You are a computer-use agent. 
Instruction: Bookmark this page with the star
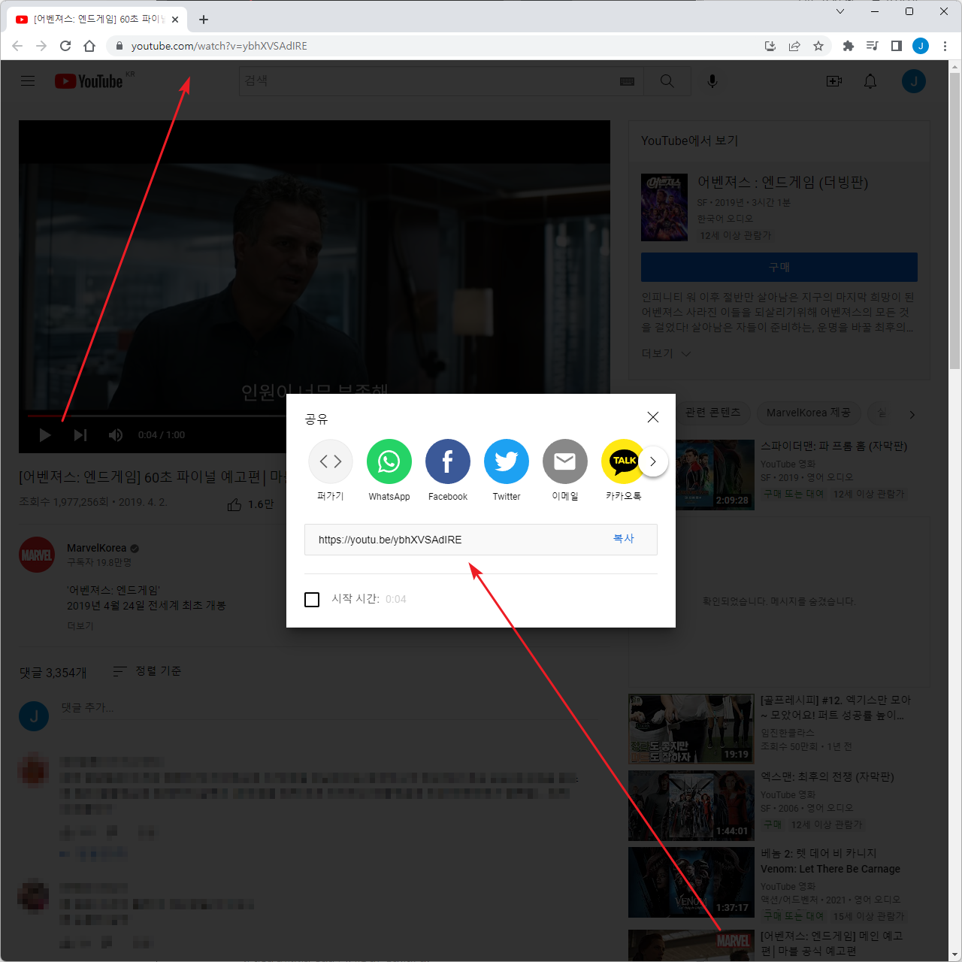click(818, 46)
